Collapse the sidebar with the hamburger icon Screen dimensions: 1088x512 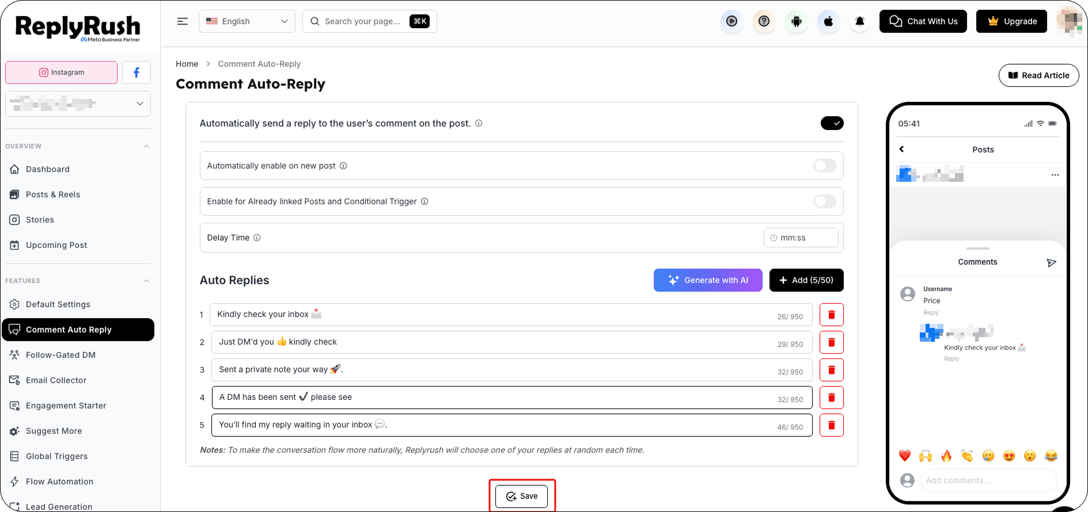pos(183,21)
